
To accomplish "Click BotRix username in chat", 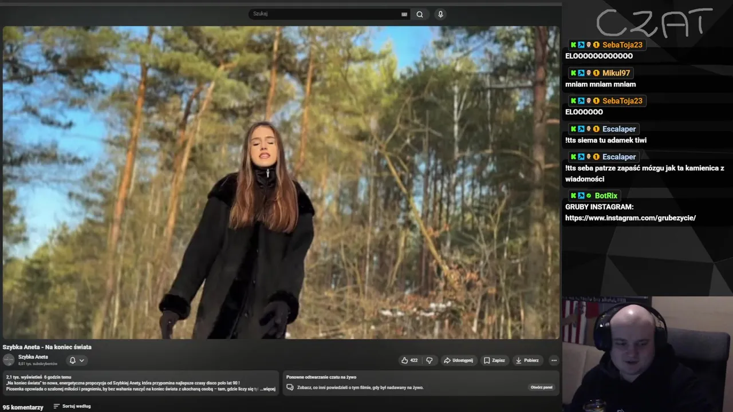I will pos(606,196).
